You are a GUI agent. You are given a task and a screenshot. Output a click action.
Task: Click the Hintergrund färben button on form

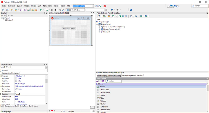pos(69,29)
